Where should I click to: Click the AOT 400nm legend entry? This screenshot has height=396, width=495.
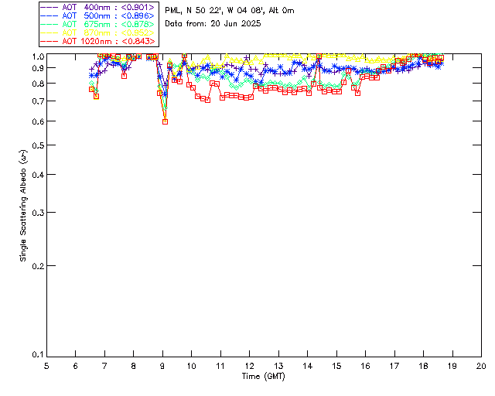(x=98, y=7)
